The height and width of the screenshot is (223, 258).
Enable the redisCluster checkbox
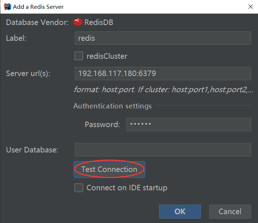[79, 56]
